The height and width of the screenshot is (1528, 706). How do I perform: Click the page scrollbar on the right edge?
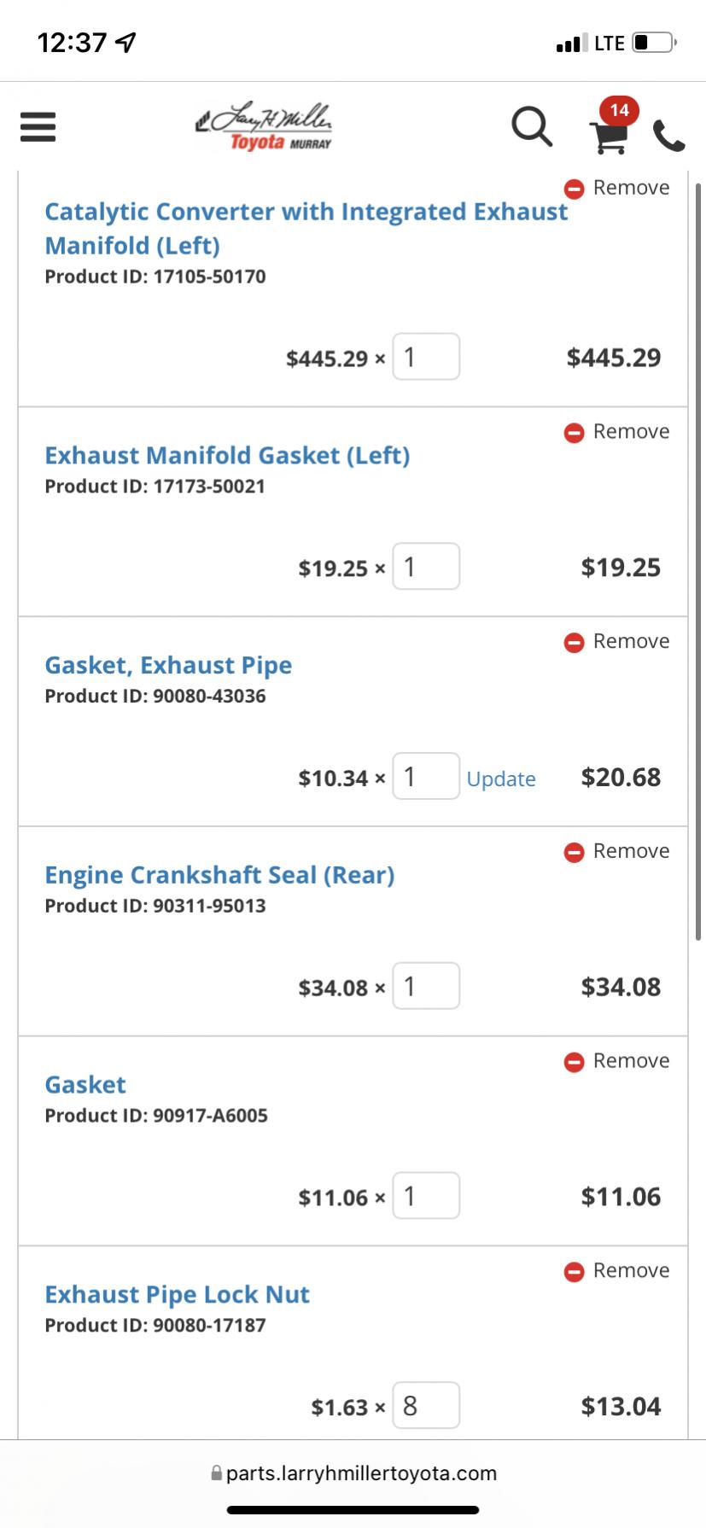click(698, 562)
